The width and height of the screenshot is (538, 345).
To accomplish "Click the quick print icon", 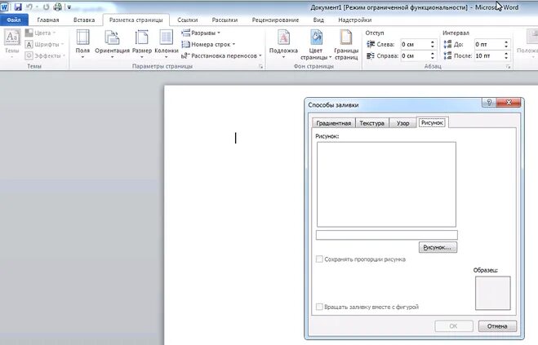I will 58,7.
